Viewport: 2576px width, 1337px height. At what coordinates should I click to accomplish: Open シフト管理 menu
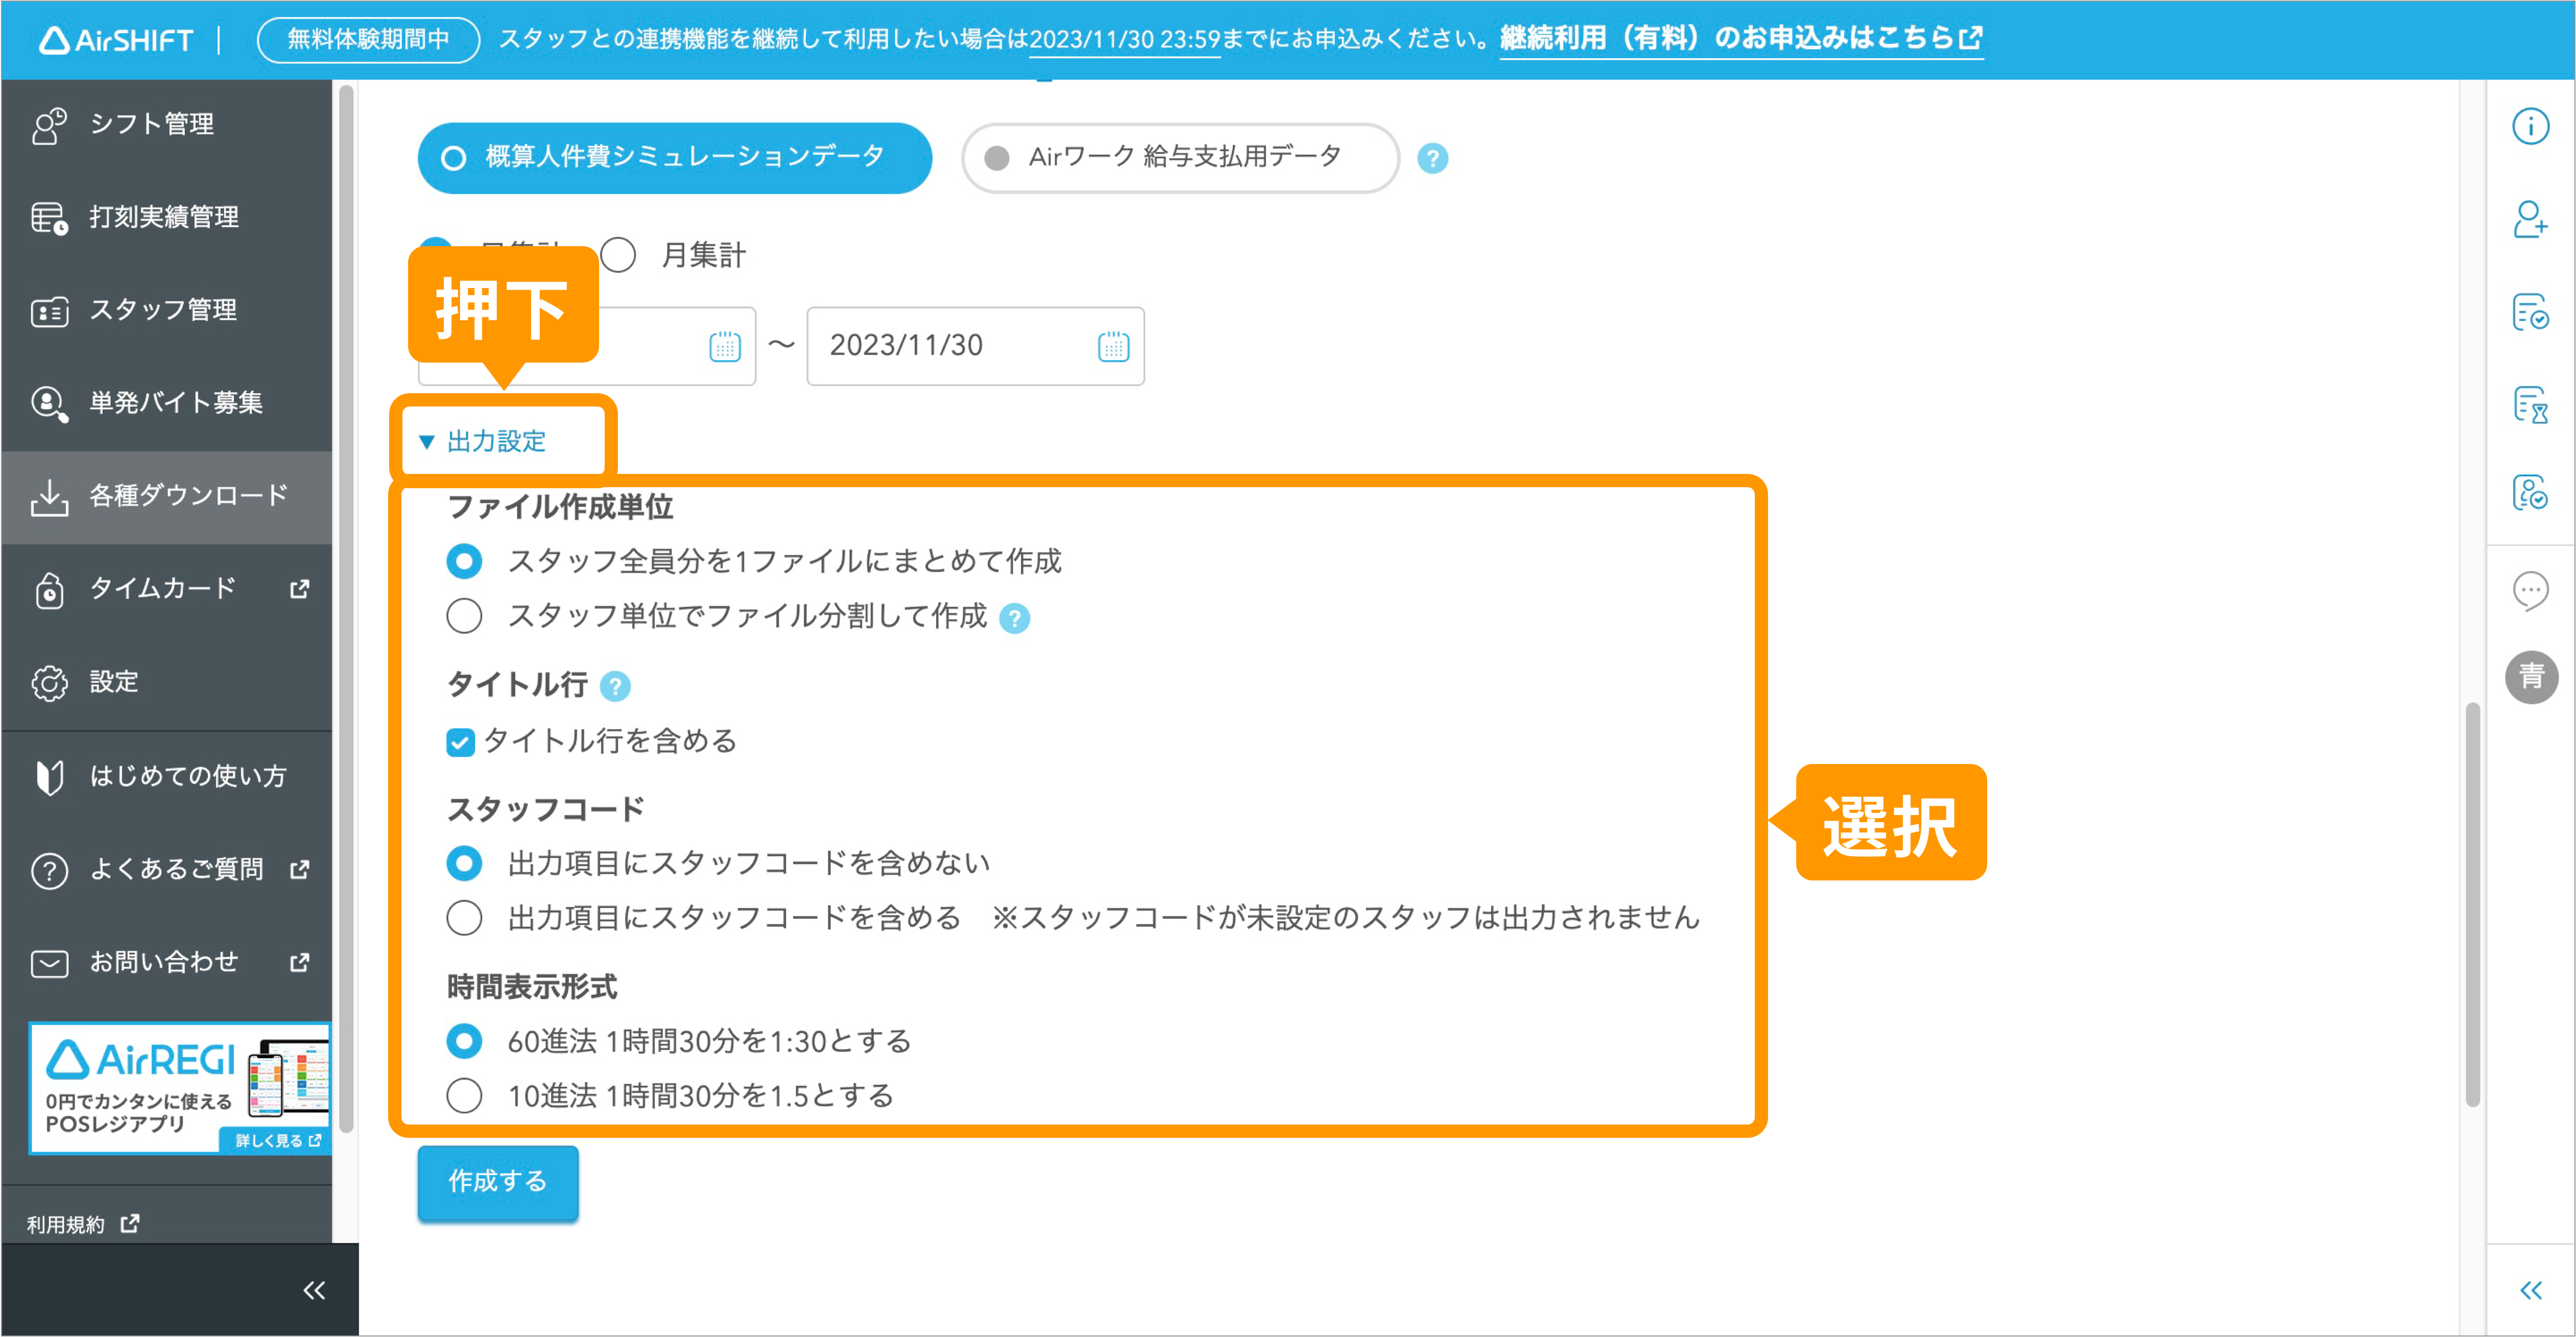pyautogui.click(x=166, y=125)
